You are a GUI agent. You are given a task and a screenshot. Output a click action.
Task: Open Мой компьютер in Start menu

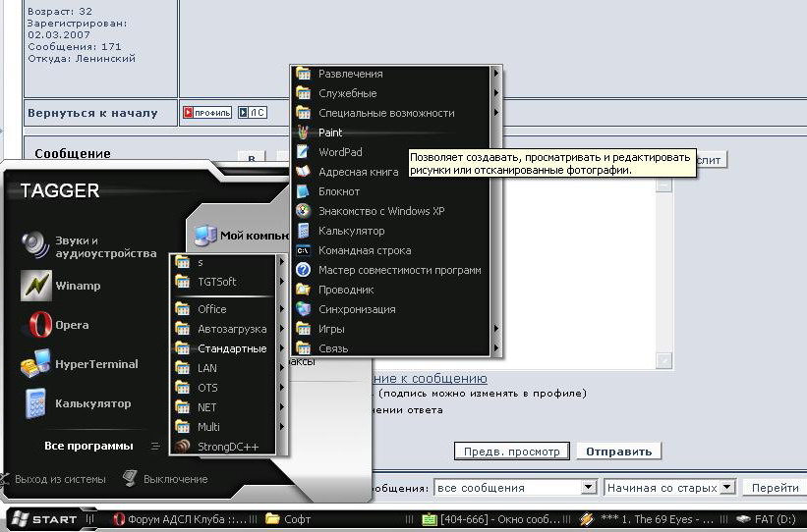241,236
